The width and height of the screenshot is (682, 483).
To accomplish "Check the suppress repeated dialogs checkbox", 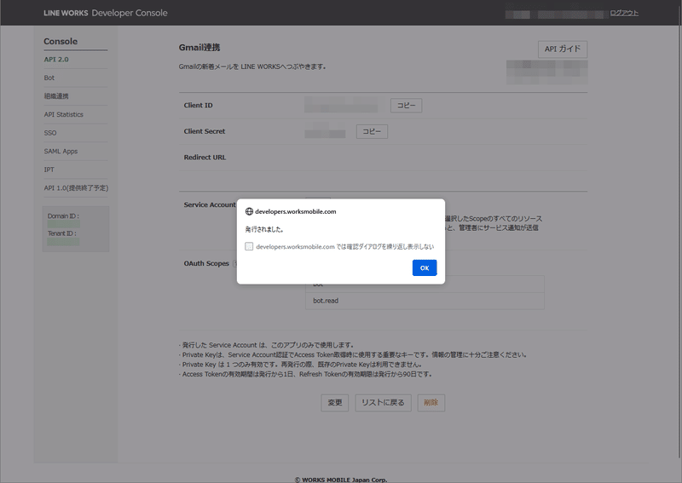I will tap(249, 246).
